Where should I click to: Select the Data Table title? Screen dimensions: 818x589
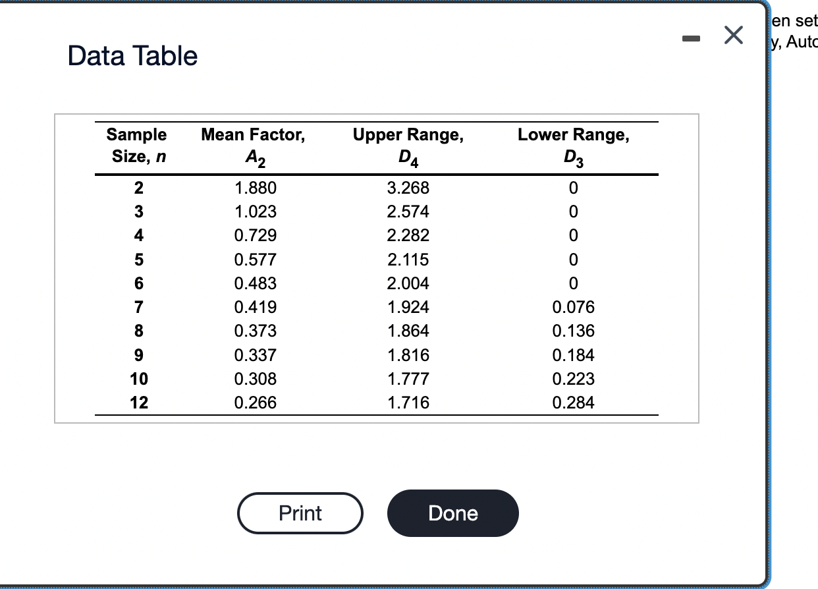(x=132, y=55)
